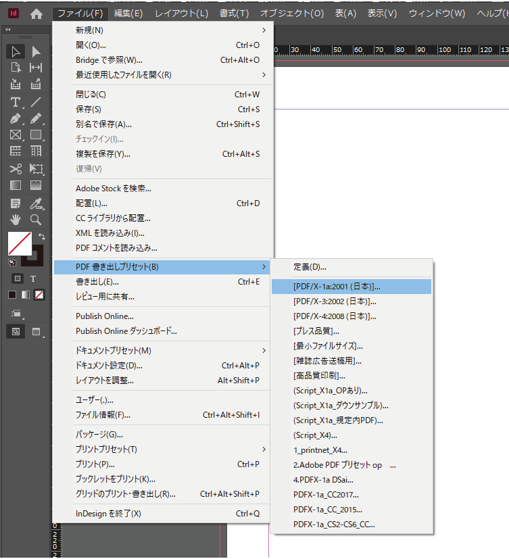
Task: Toggle frame edge view options icon
Action: click(x=16, y=314)
